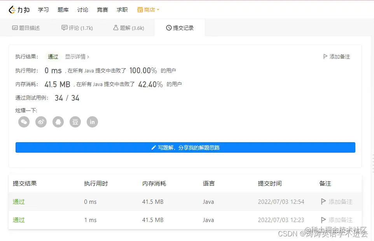Open the 通过 link of the latest submission

click(x=18, y=201)
